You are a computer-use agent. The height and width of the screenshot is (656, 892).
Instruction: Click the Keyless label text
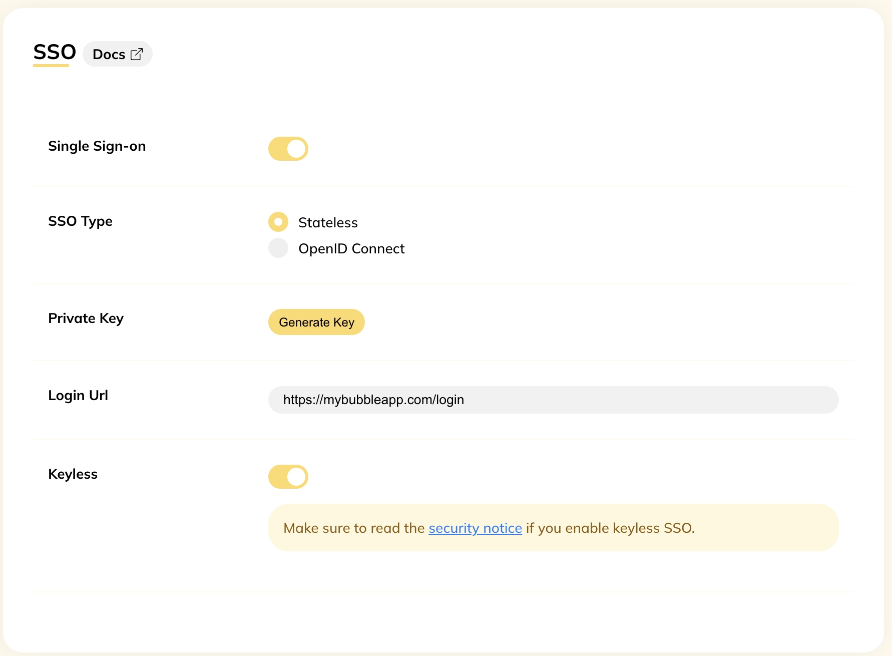click(x=73, y=474)
